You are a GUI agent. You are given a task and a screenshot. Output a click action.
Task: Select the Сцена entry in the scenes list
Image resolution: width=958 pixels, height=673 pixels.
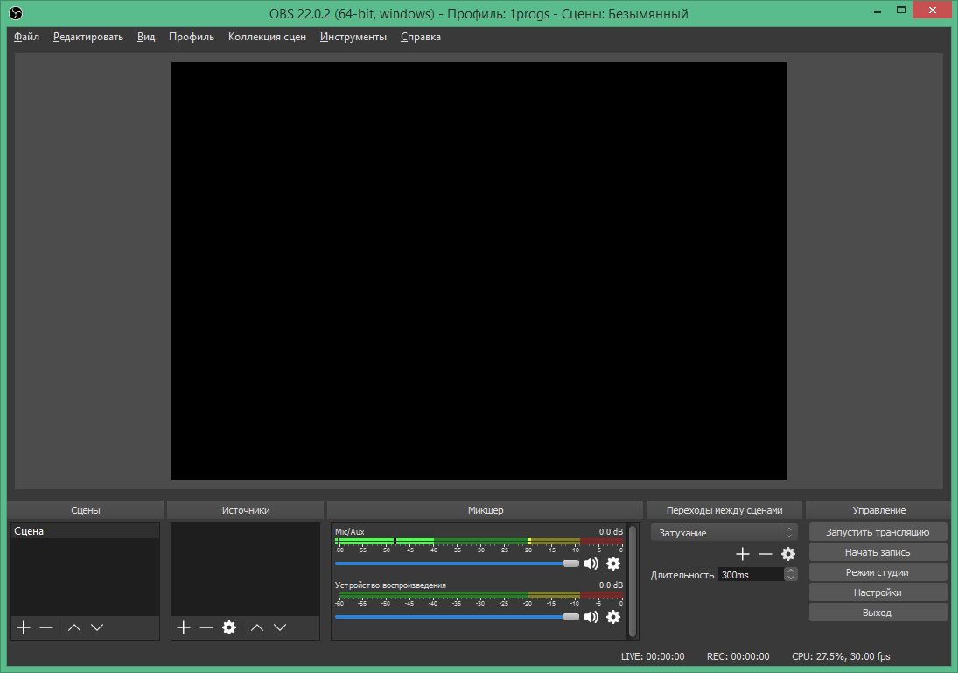[85, 530]
